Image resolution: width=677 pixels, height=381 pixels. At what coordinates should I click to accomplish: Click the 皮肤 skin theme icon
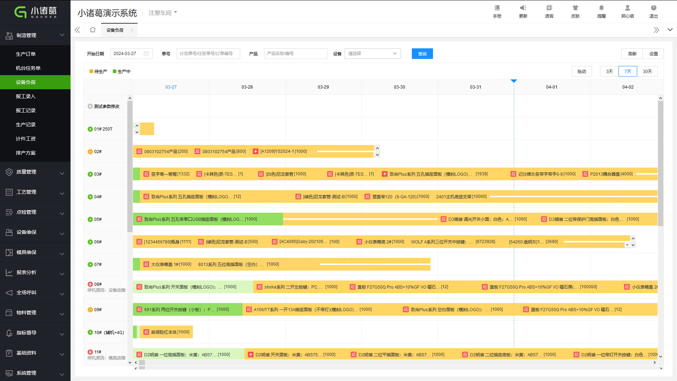575,8
